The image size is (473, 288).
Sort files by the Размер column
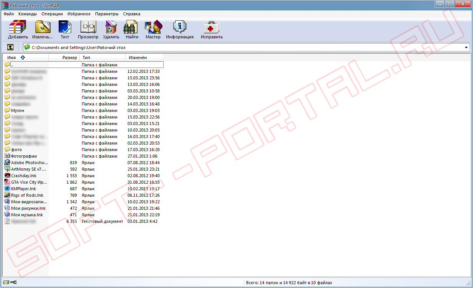(64, 58)
